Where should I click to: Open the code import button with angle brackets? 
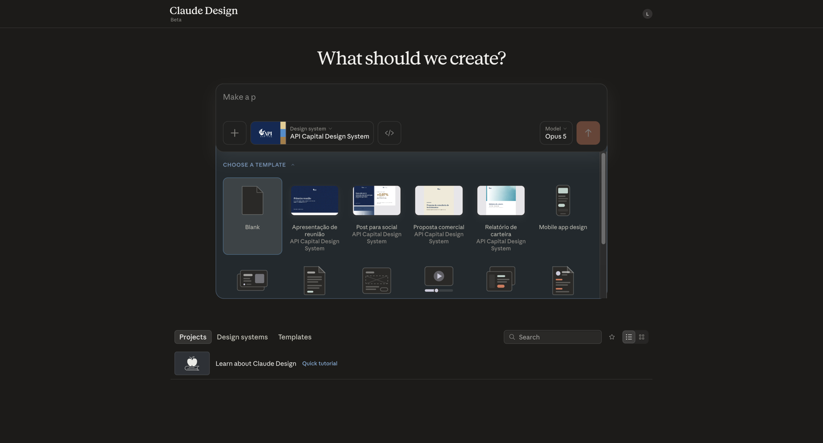pos(389,133)
